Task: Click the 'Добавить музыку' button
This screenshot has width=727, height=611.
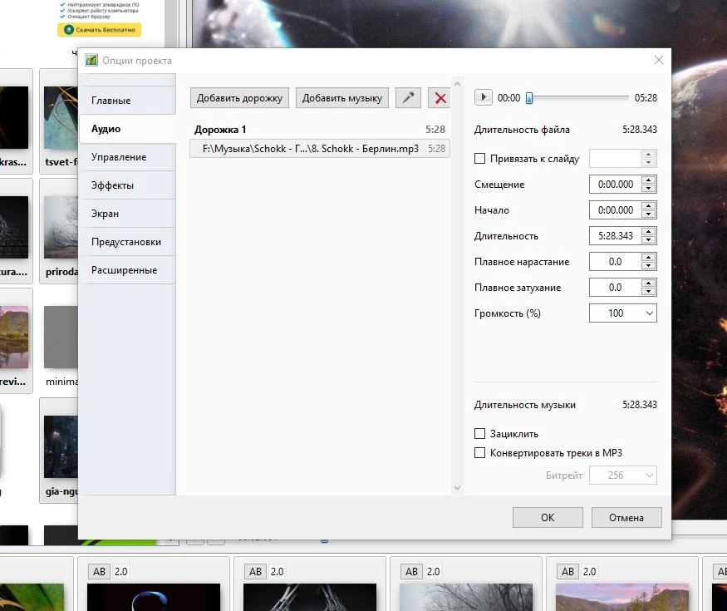Action: coord(342,98)
